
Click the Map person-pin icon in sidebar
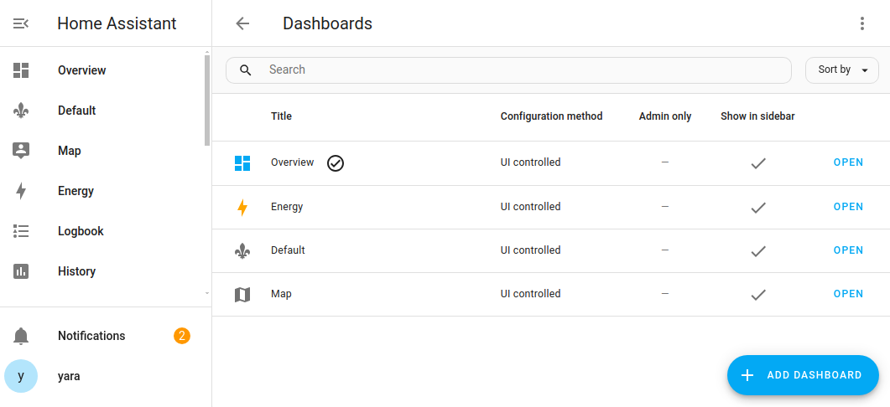(x=21, y=151)
